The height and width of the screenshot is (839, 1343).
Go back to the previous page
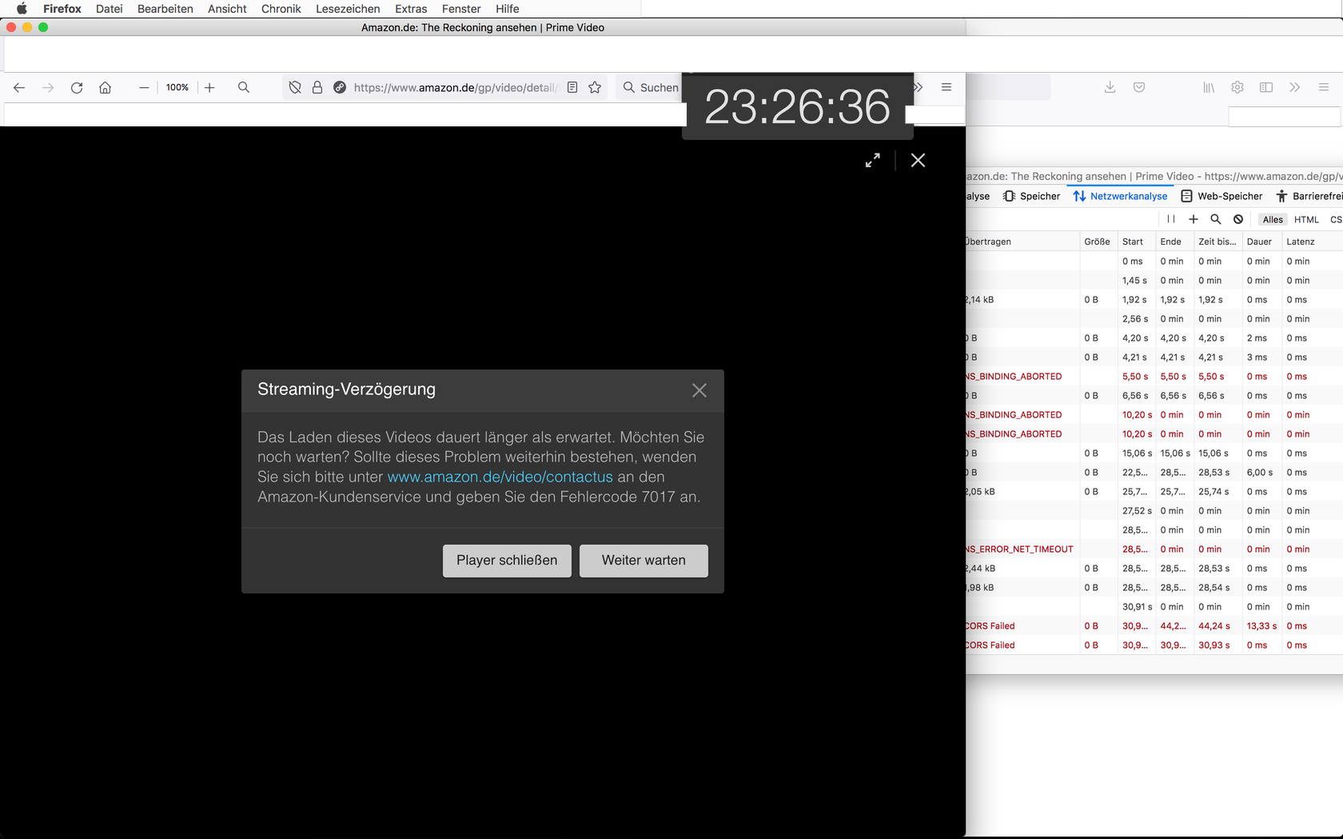point(19,88)
